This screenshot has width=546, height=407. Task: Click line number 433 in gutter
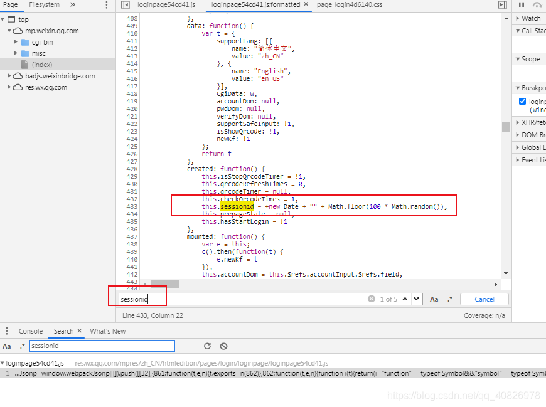coord(132,206)
